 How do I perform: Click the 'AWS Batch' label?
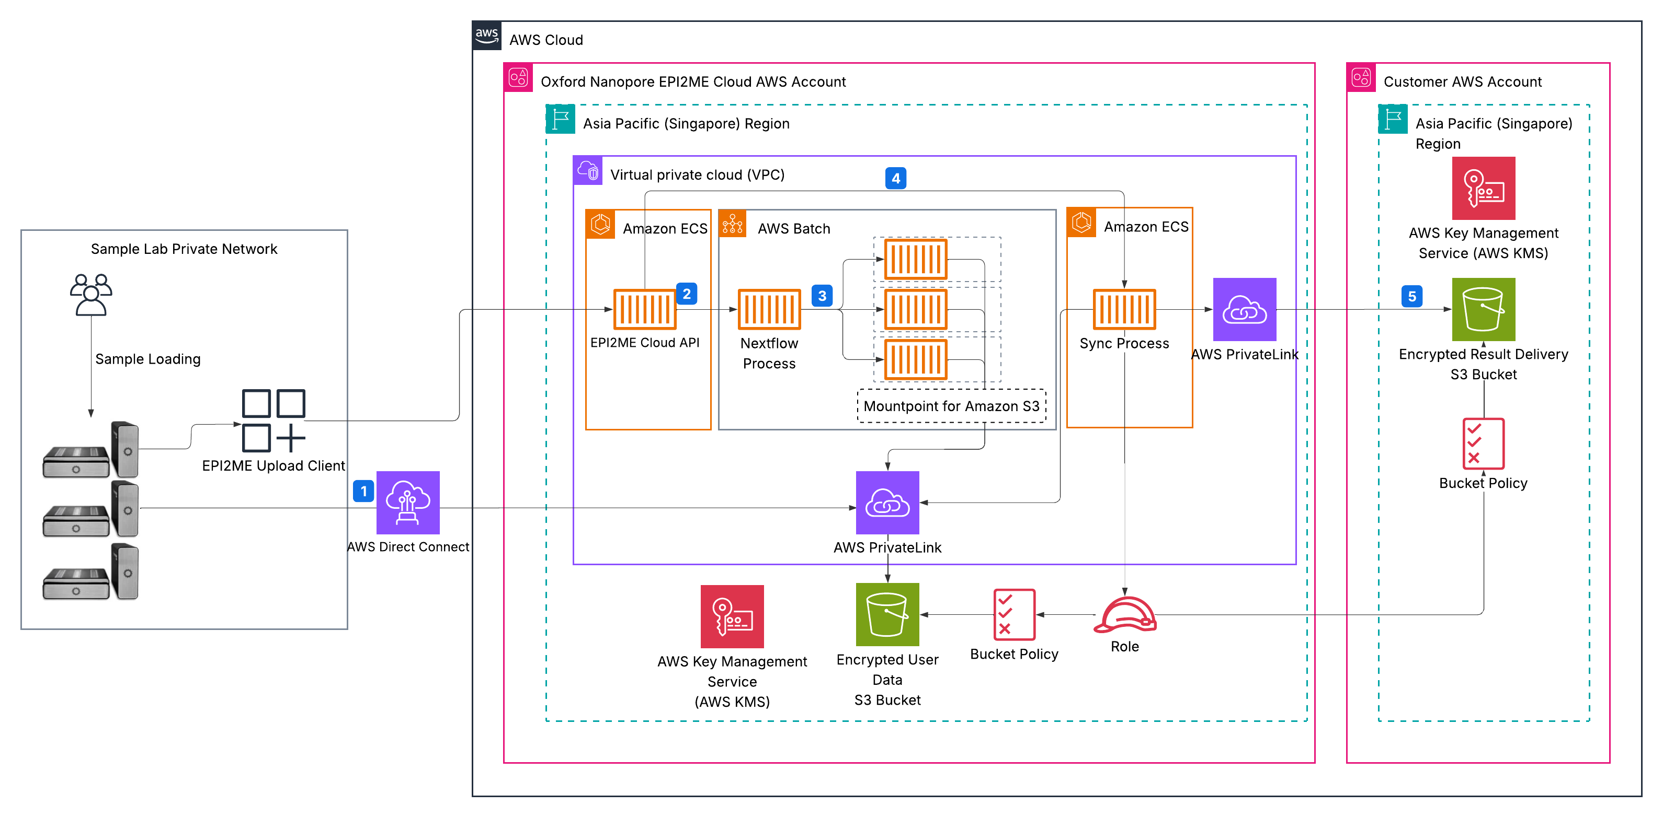point(794,229)
